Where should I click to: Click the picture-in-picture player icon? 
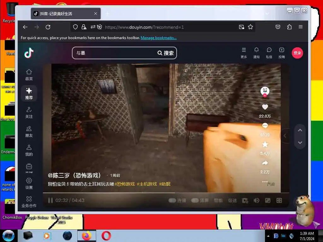[245, 200]
